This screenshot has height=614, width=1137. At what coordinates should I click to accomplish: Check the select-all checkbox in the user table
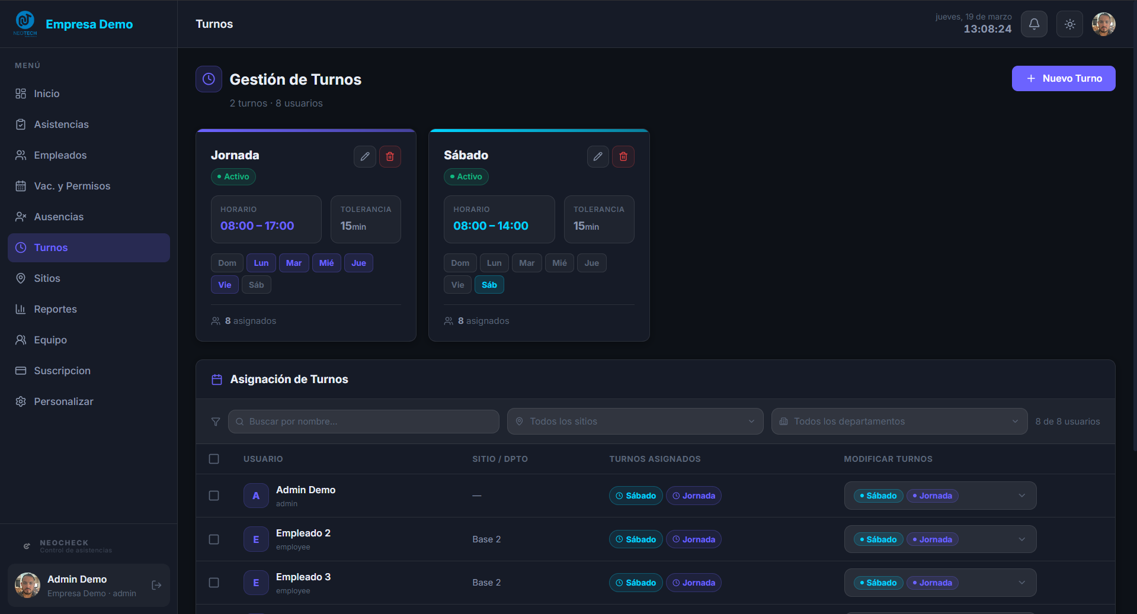[x=214, y=459]
